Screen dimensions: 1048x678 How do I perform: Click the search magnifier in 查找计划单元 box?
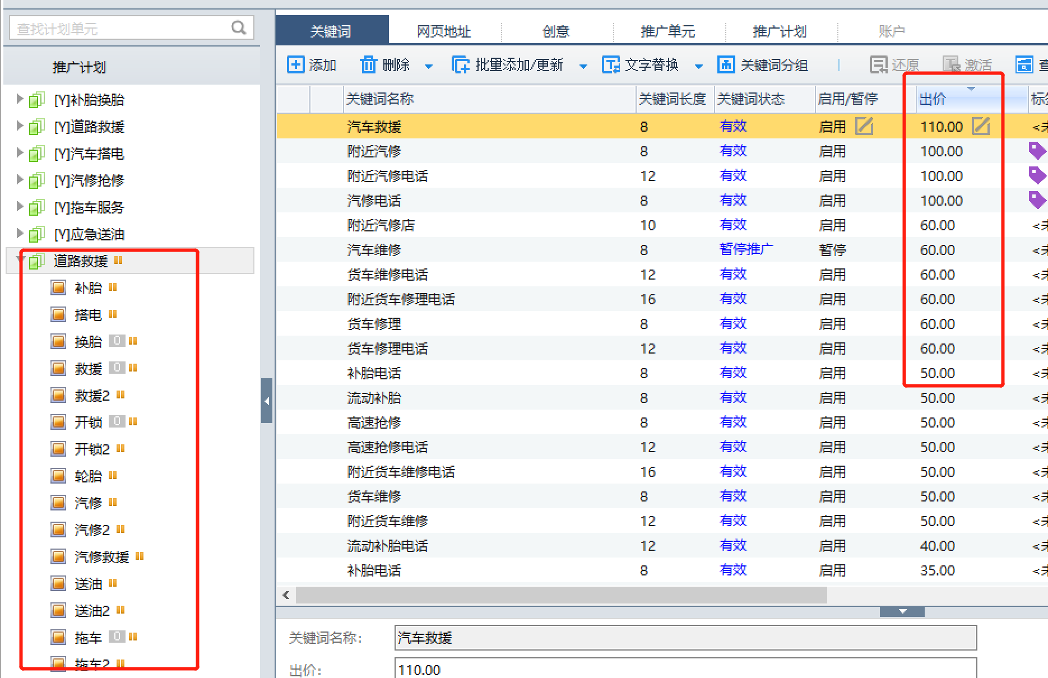[239, 28]
